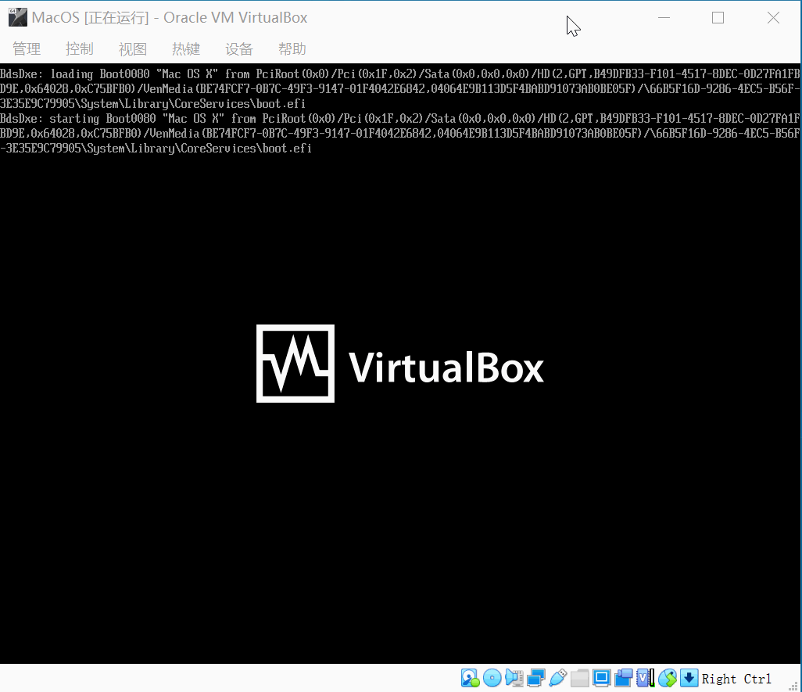Click the audio speaker status icon
The image size is (802, 692).
click(514, 678)
